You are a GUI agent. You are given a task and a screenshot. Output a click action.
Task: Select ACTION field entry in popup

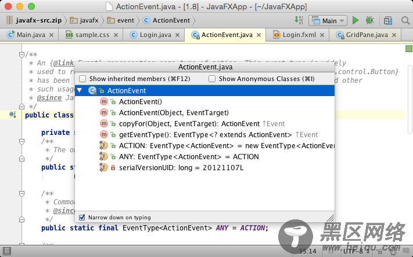coord(204,146)
